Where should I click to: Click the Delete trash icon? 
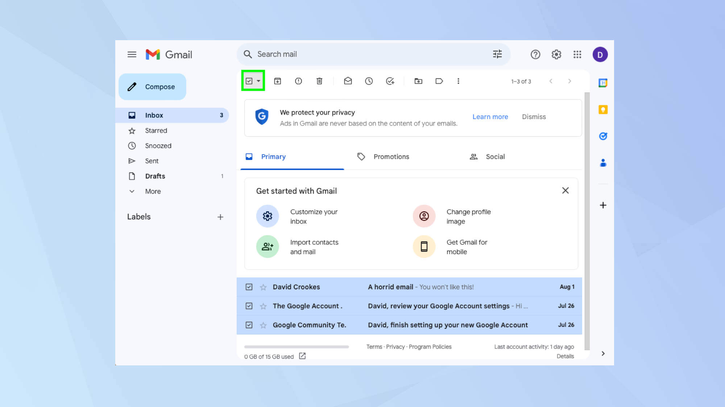pos(319,81)
